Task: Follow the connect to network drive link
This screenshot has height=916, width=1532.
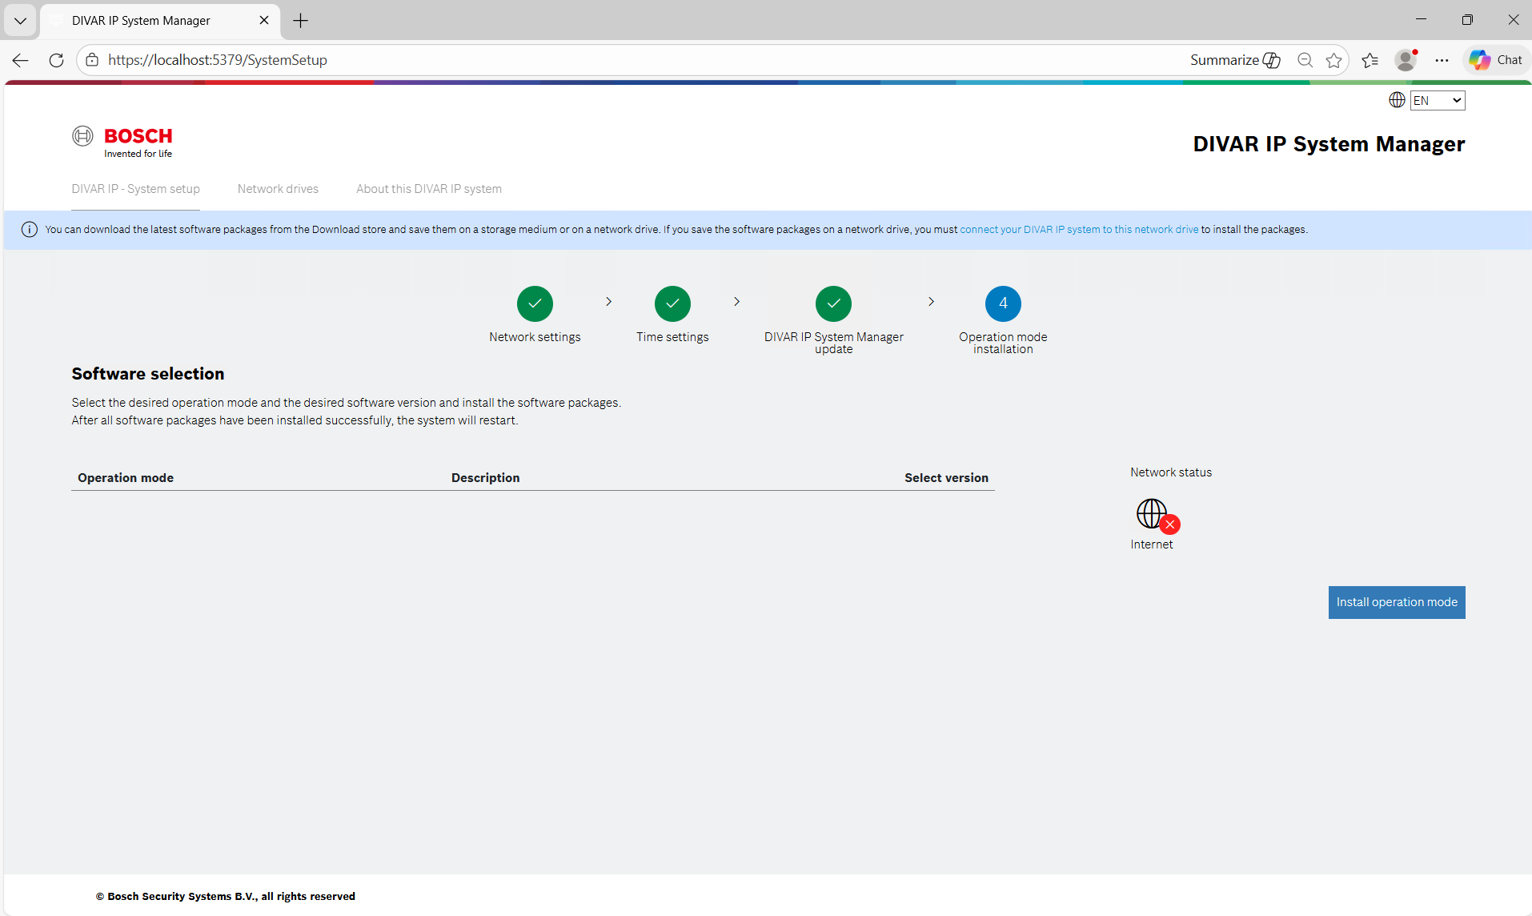Action: (1079, 230)
